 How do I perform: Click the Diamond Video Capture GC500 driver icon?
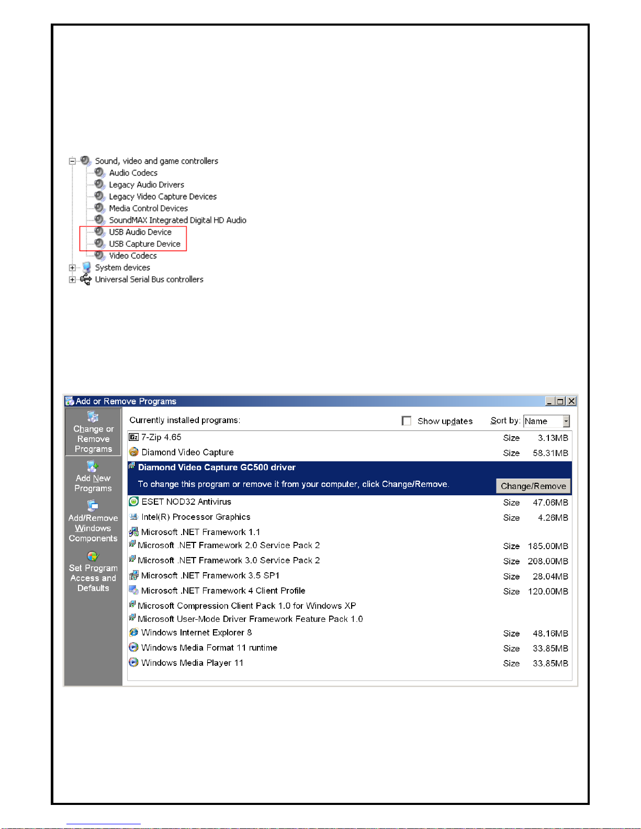[132, 466]
